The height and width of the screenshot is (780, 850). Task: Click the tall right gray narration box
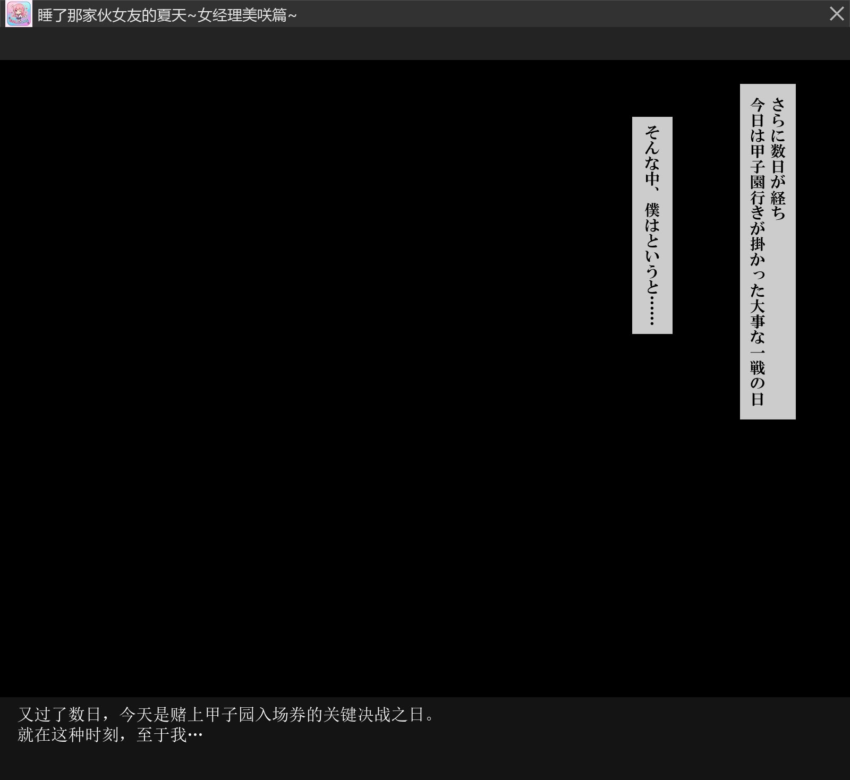click(x=768, y=251)
